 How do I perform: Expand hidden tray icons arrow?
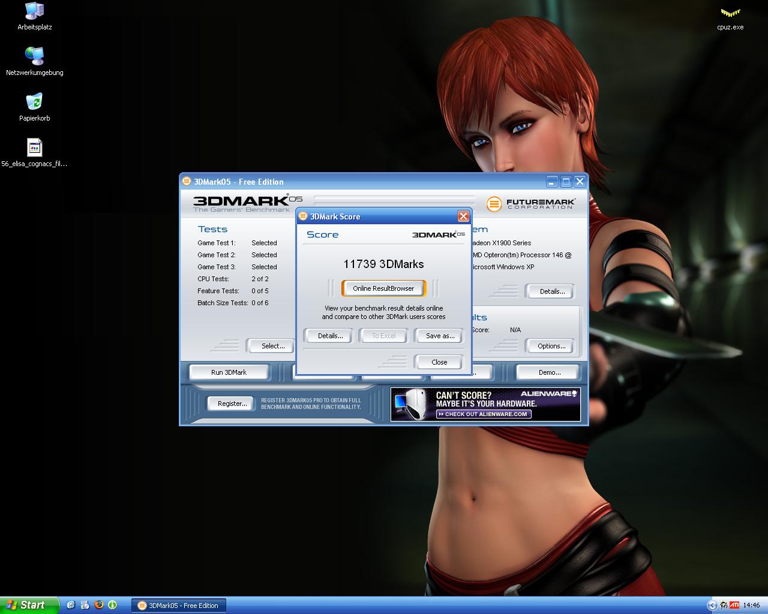pos(712,605)
